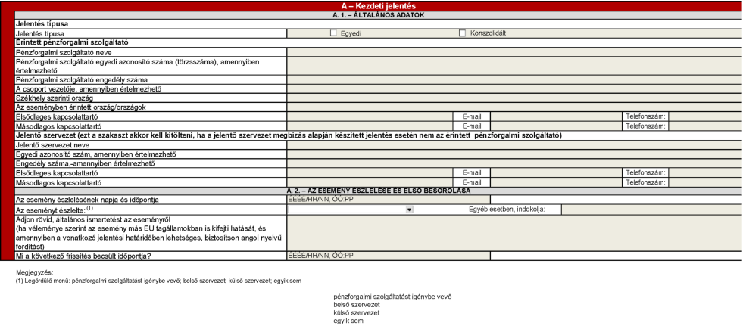Click the 'A csoport vezetője' input field
Image resolution: width=743 pixels, height=326 pixels.
[514, 88]
